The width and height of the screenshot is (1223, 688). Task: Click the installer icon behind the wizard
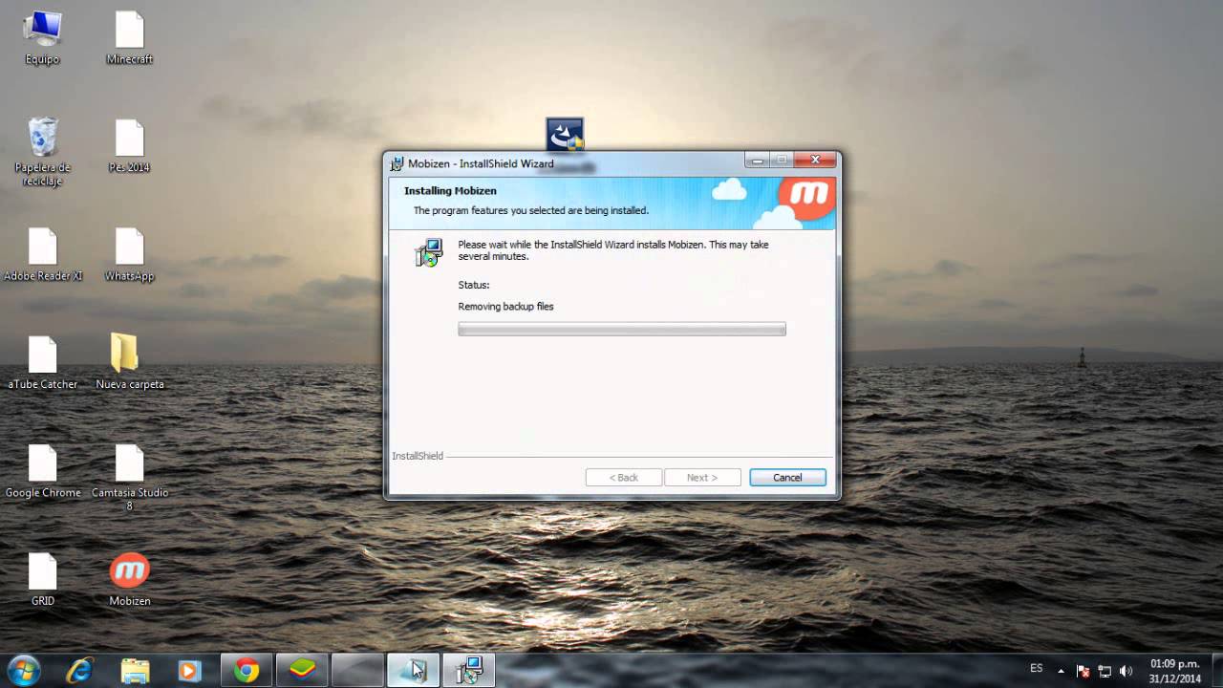coord(565,133)
